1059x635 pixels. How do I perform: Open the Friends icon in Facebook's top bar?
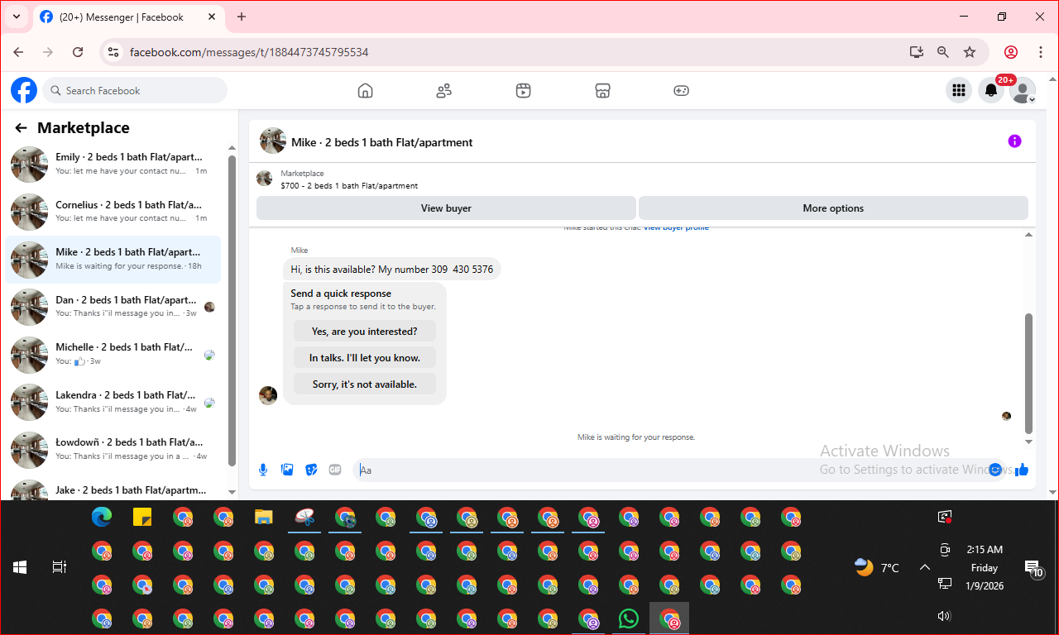click(x=444, y=91)
